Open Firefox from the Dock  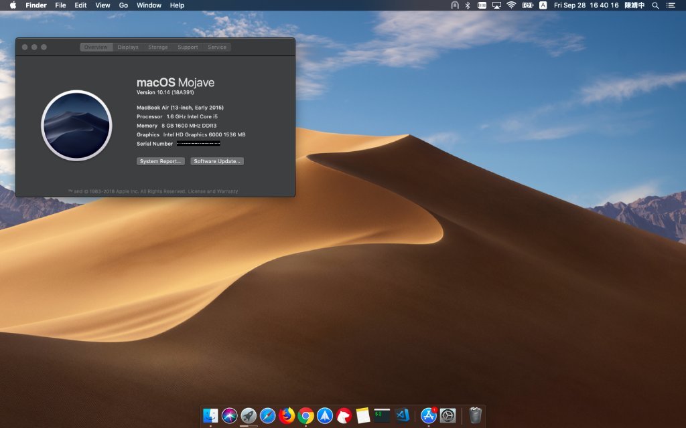click(287, 415)
